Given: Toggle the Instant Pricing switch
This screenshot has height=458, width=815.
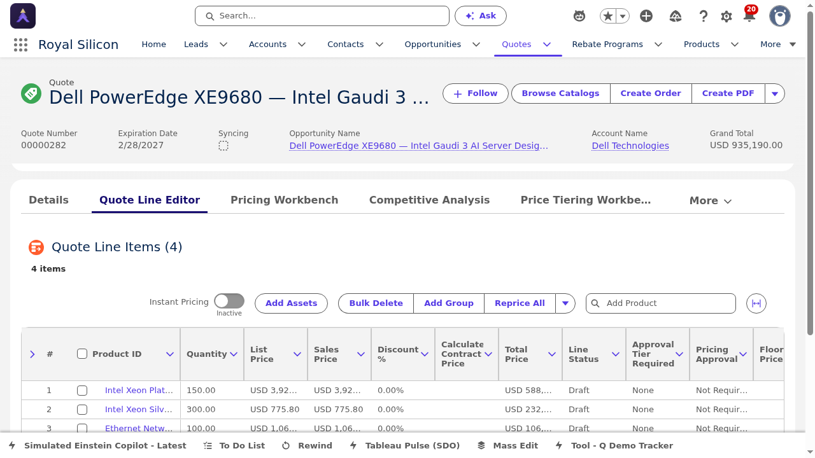Looking at the screenshot, I should (229, 301).
